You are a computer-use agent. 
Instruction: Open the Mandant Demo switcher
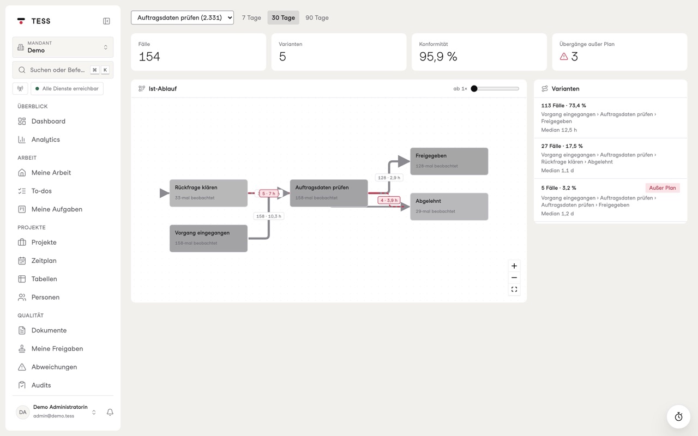[63, 47]
